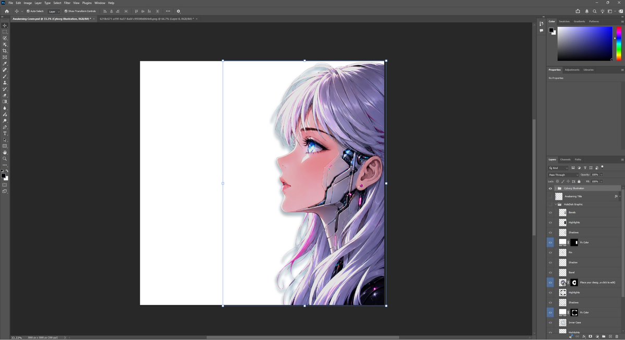Click the color picker field
Viewport: 625px width, 340px height.
pyautogui.click(x=584, y=44)
